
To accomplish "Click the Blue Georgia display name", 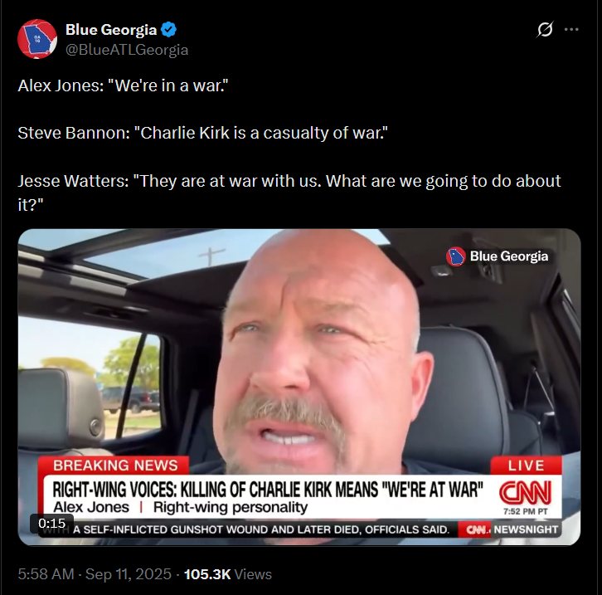I will pyautogui.click(x=111, y=30).
